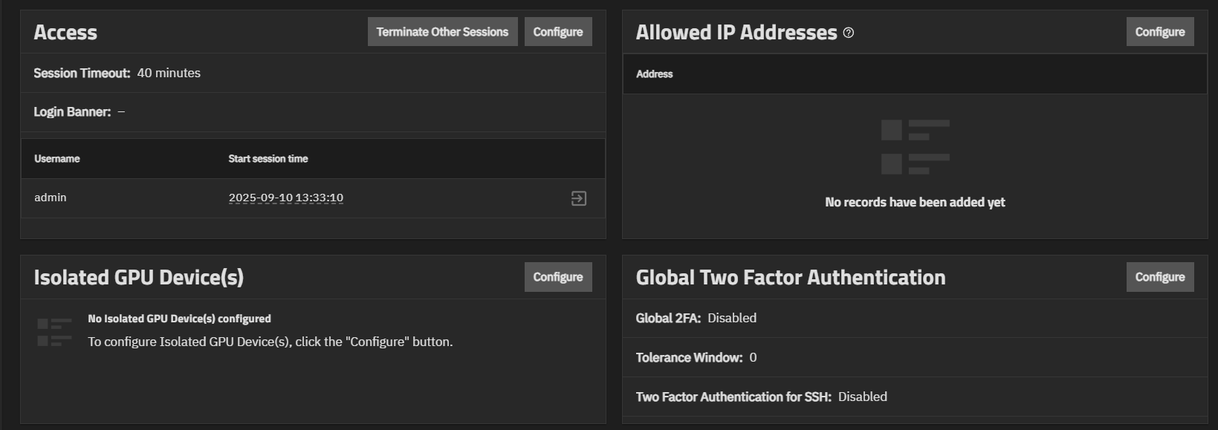This screenshot has height=430, width=1218.
Task: Click the Address column header
Action: coord(654,74)
